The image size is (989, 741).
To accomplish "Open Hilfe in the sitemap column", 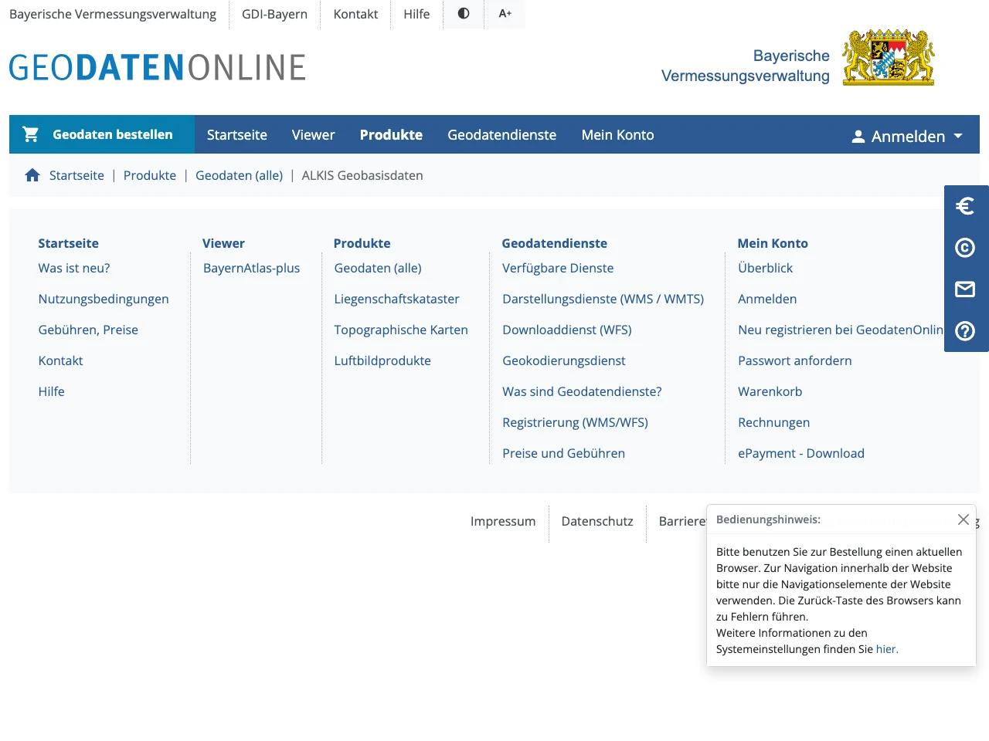I will pyautogui.click(x=52, y=391).
